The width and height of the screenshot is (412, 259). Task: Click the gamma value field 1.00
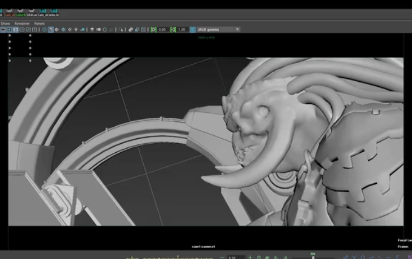pyautogui.click(x=182, y=30)
